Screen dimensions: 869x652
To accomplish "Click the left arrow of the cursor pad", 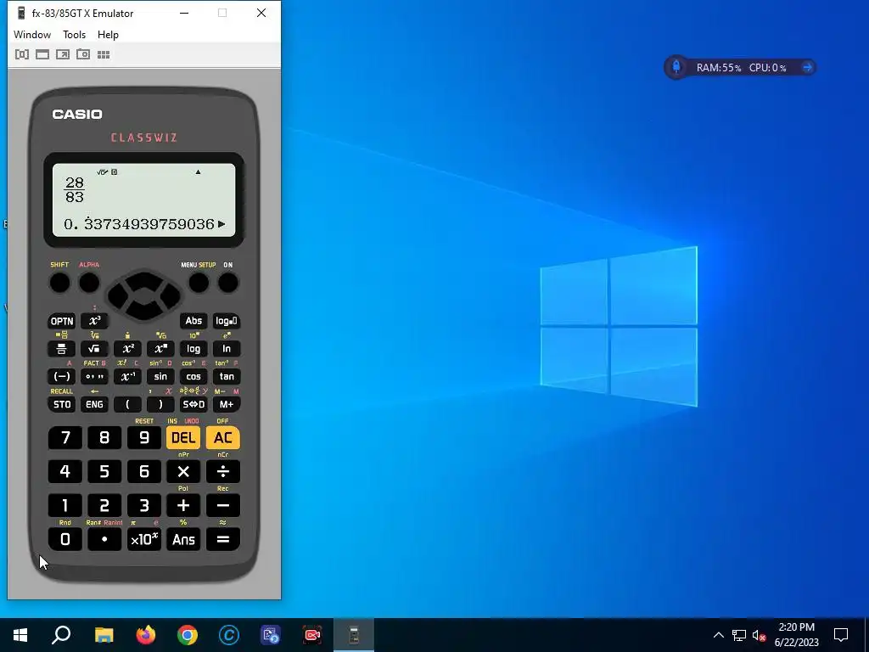I will coord(117,295).
